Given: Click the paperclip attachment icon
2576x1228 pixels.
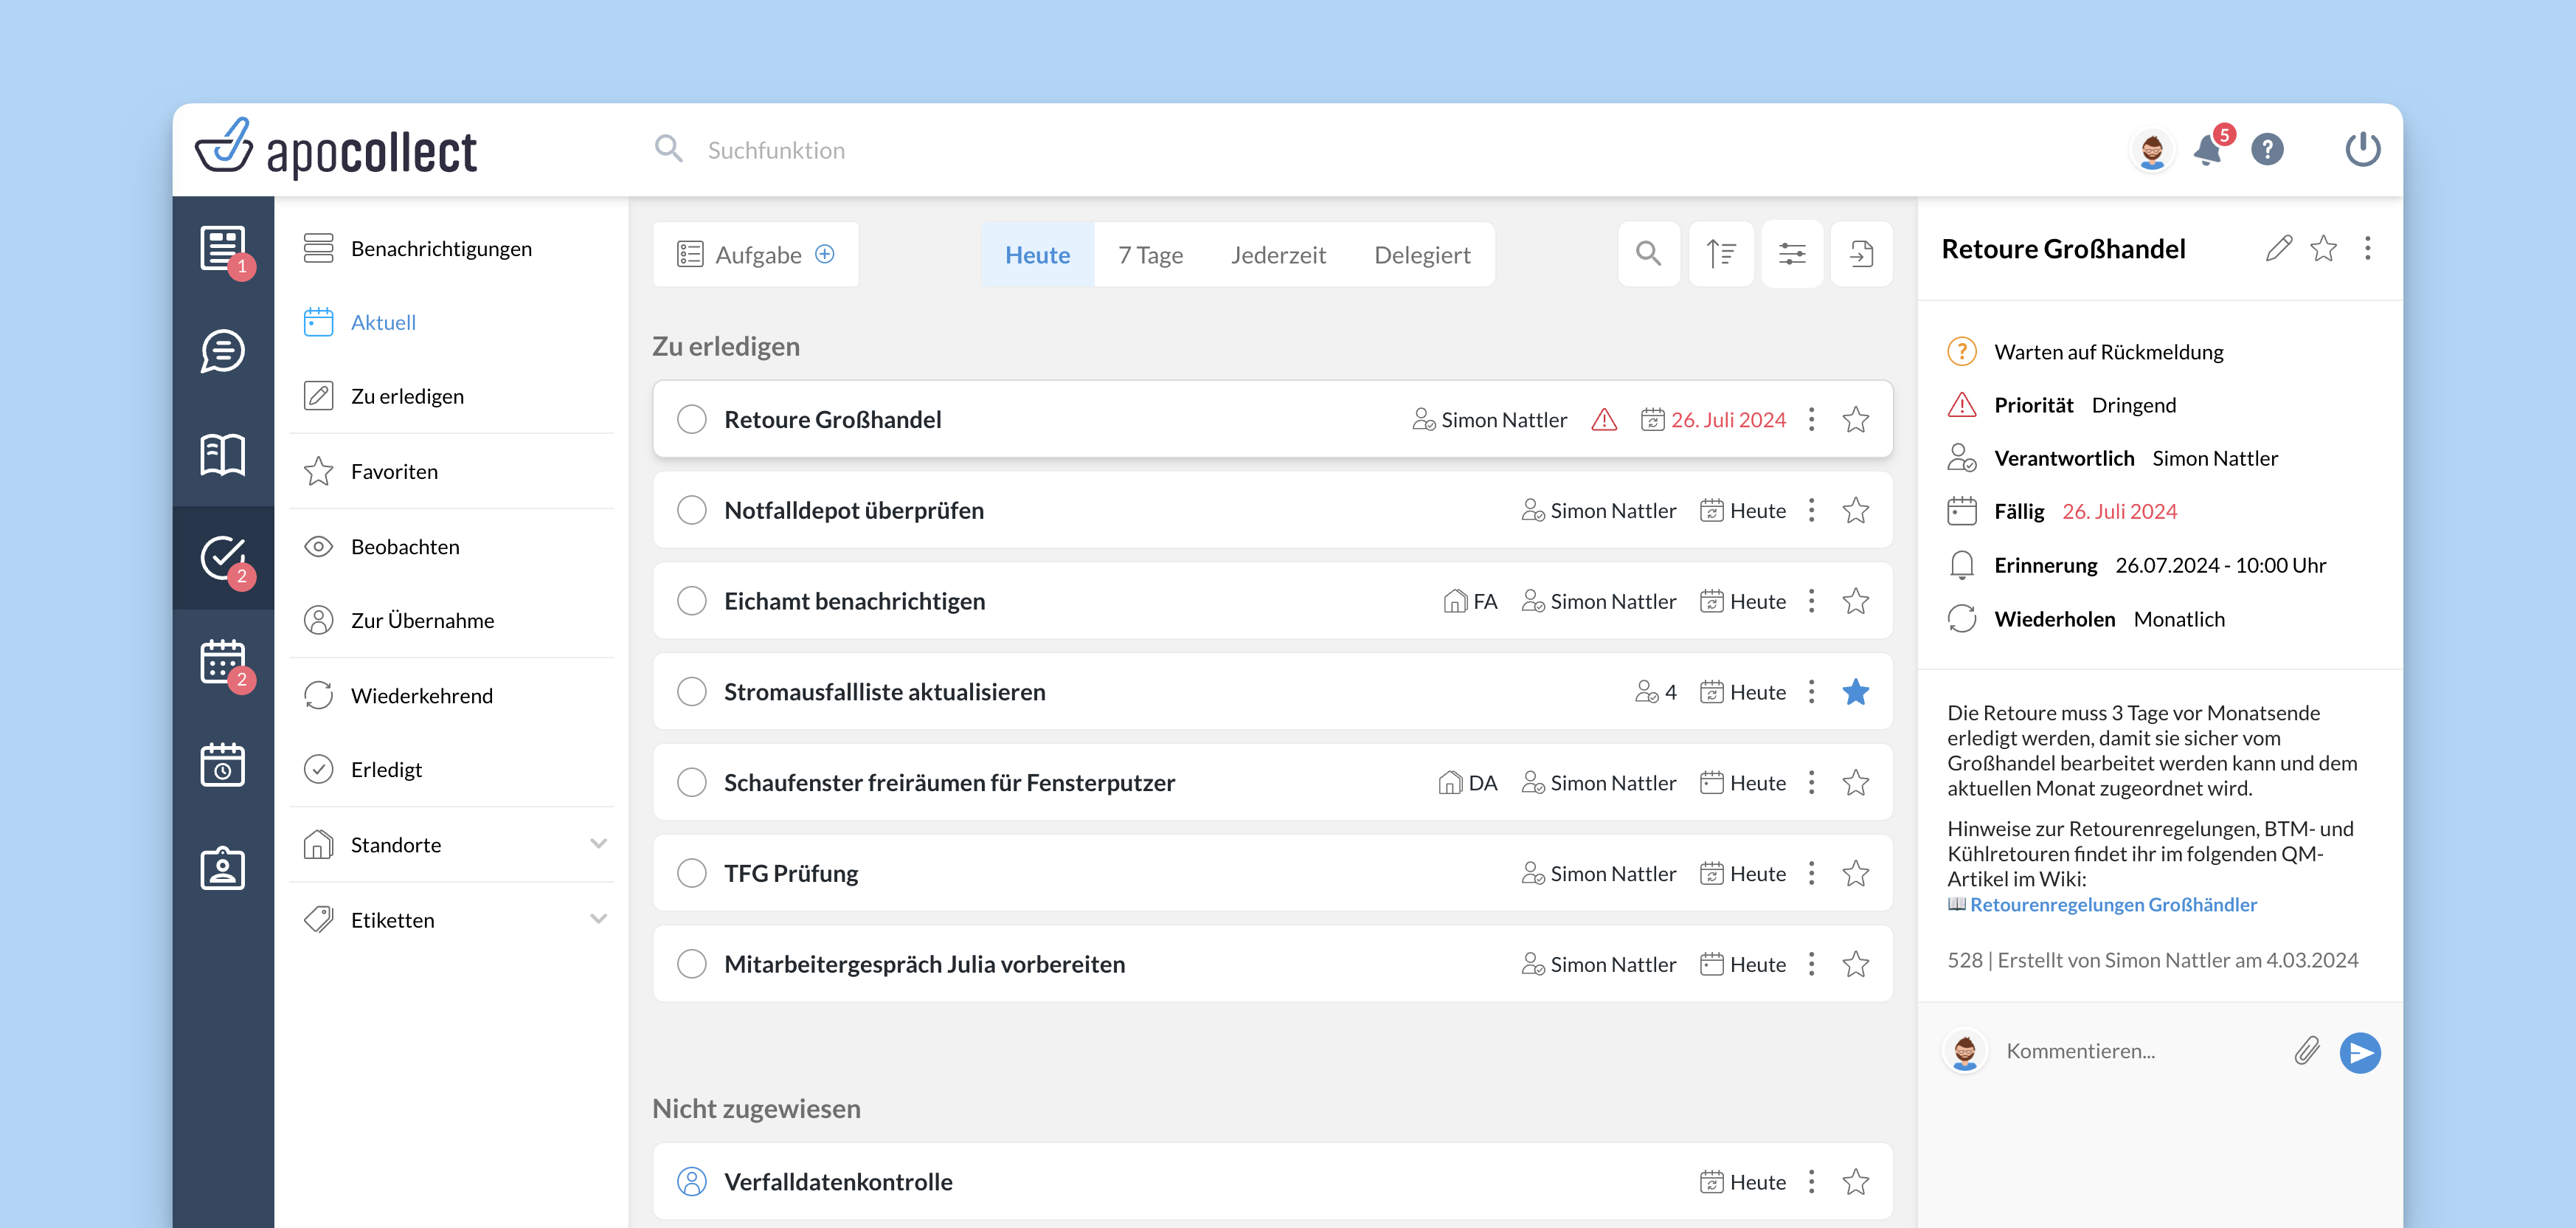Looking at the screenshot, I should [x=2306, y=1051].
